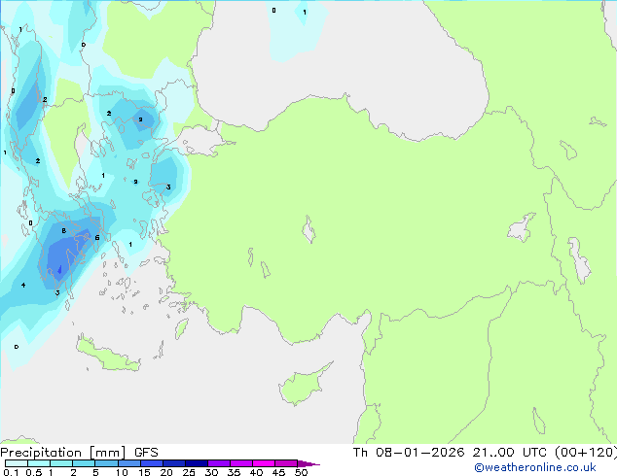Click the '0.1' legend scale label

click(11, 472)
